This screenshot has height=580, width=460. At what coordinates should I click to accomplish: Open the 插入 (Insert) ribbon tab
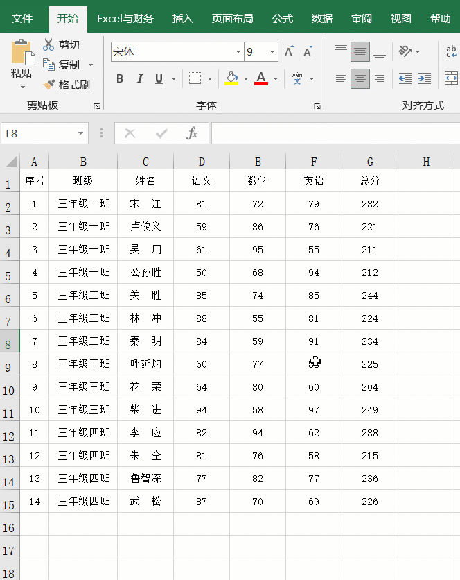pyautogui.click(x=183, y=19)
